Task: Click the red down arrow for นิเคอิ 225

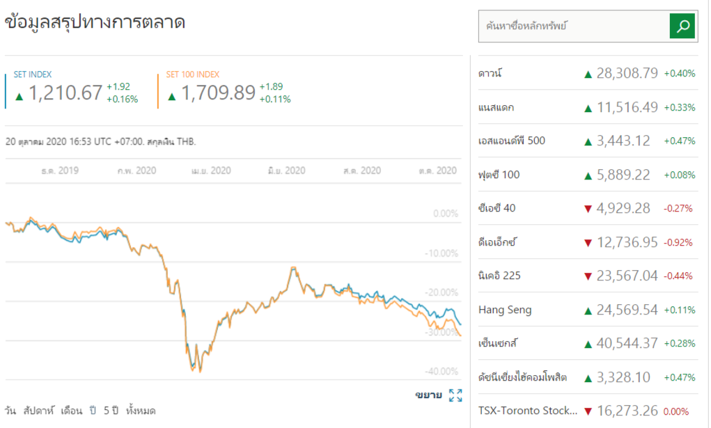Action: 588,276
